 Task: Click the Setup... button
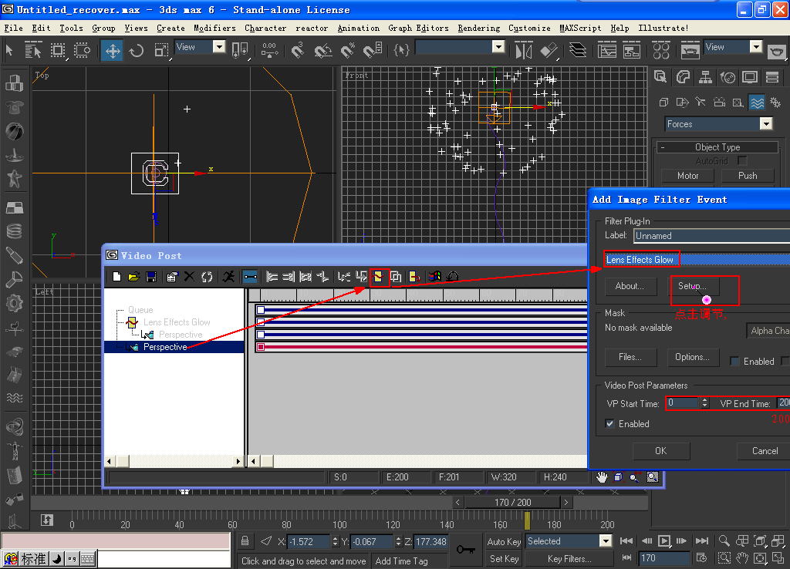(x=692, y=286)
